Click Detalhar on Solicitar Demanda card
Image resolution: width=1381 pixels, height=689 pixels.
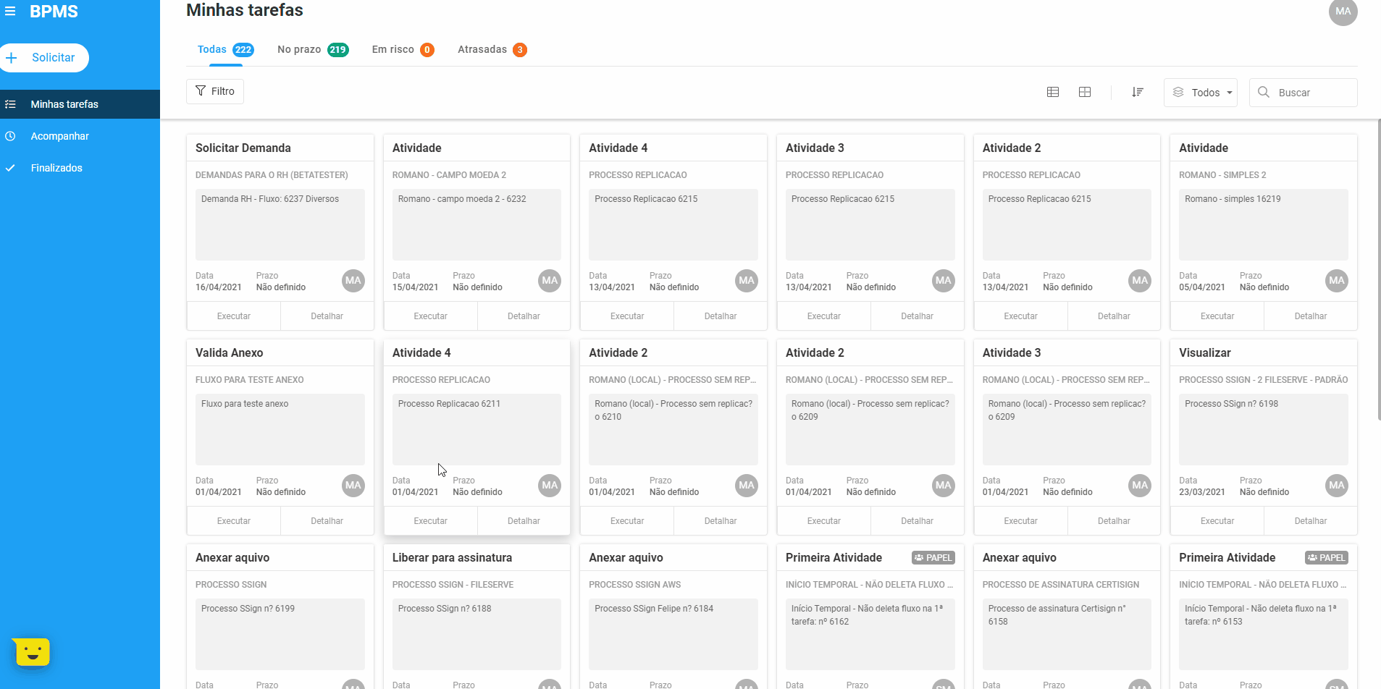tap(327, 316)
